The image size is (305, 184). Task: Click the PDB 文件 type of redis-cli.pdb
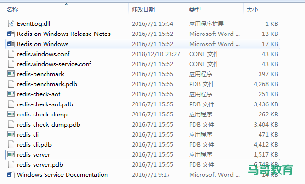202,145
